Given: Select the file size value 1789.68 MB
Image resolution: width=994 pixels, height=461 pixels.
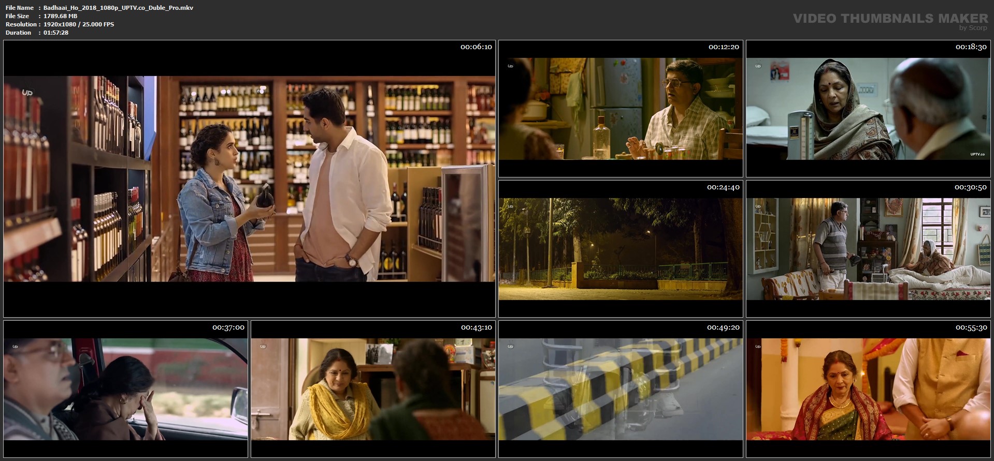Looking at the screenshot, I should point(60,16).
